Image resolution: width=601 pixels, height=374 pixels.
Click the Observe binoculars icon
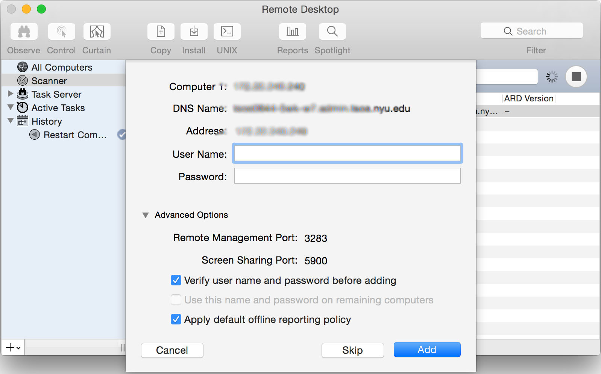[24, 32]
